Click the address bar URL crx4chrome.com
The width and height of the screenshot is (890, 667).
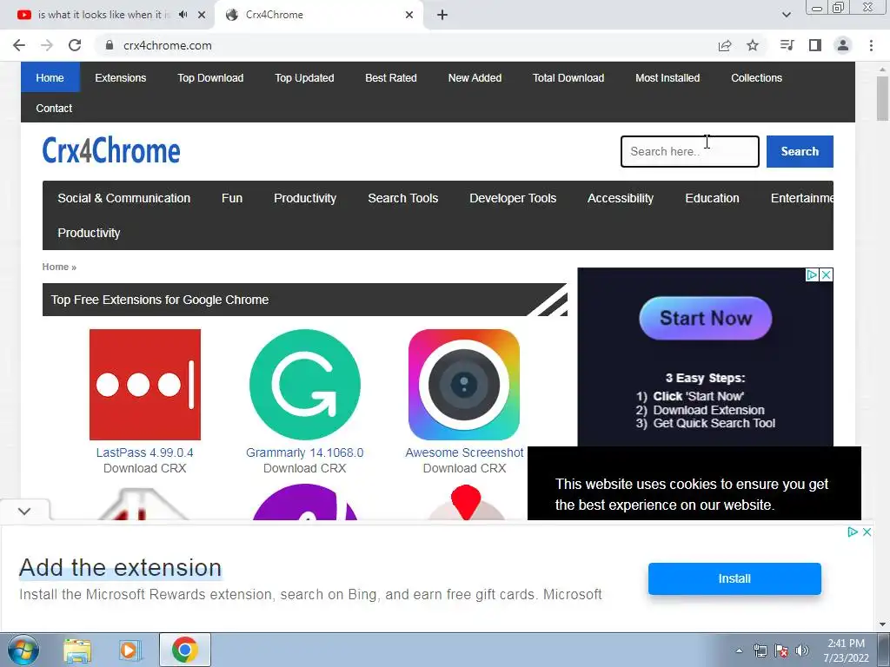[168, 45]
